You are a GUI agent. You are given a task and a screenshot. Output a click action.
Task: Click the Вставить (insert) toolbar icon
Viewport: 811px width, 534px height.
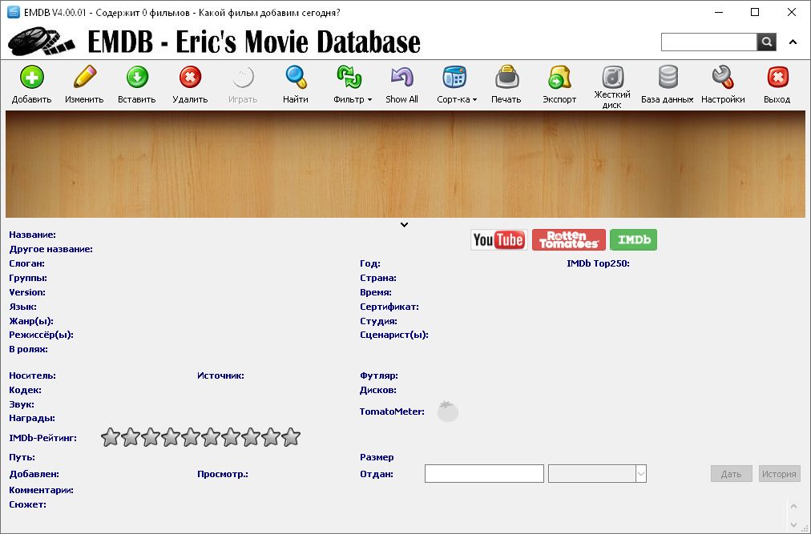click(136, 84)
